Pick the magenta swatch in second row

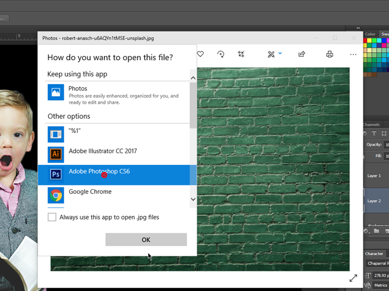(384, 45)
